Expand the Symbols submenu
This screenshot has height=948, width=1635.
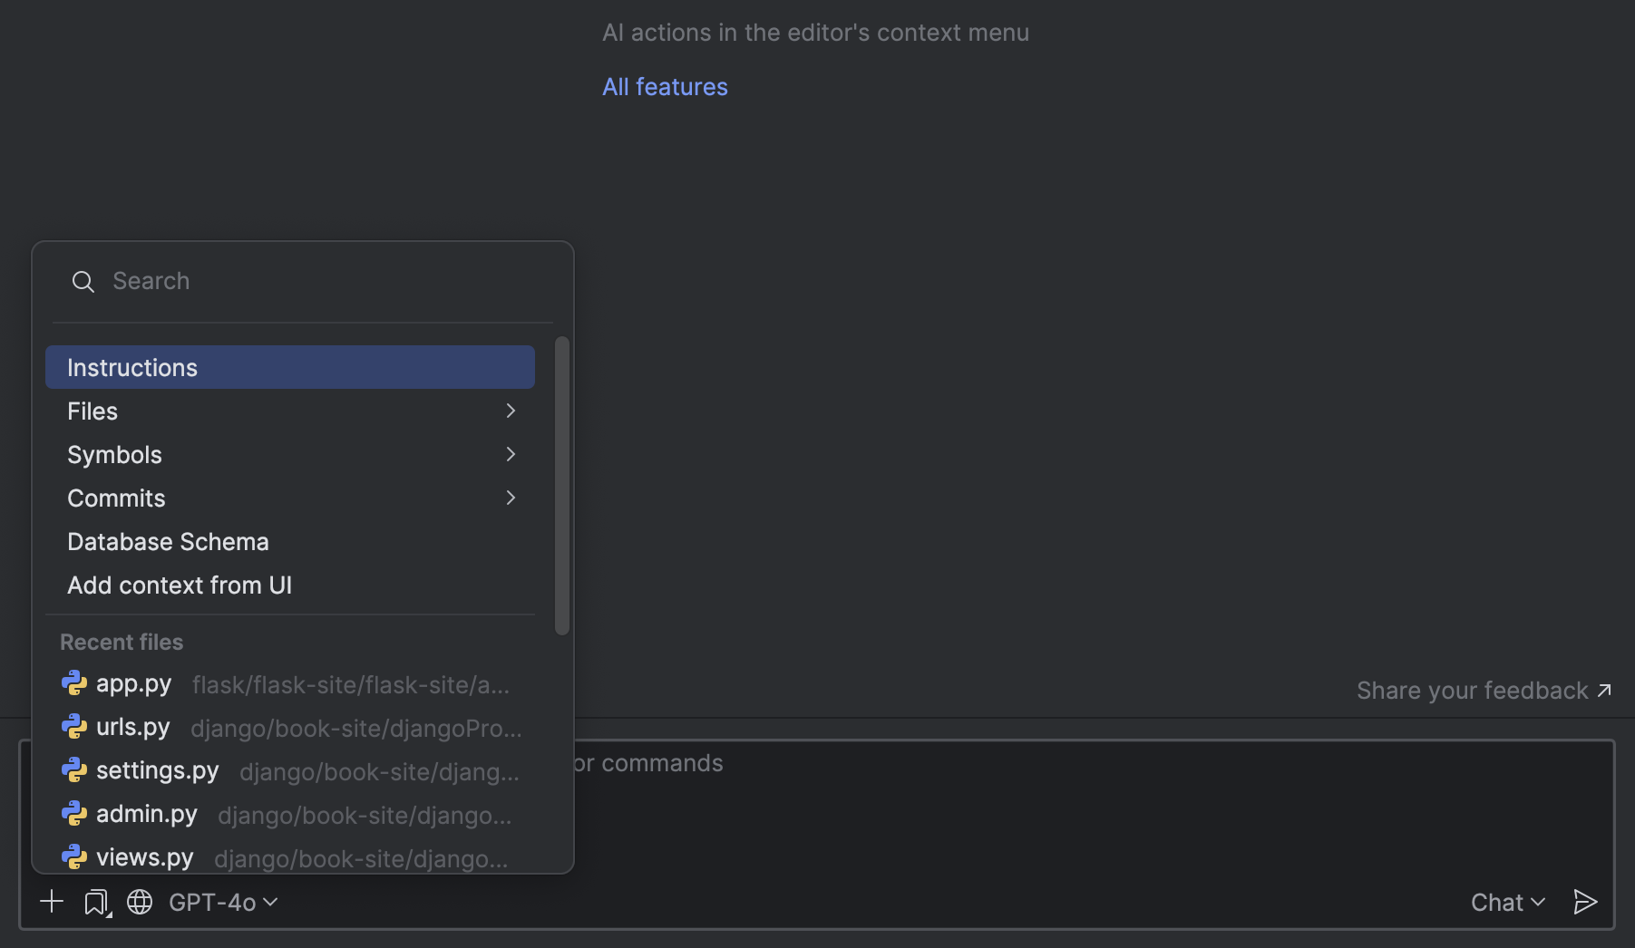point(288,455)
